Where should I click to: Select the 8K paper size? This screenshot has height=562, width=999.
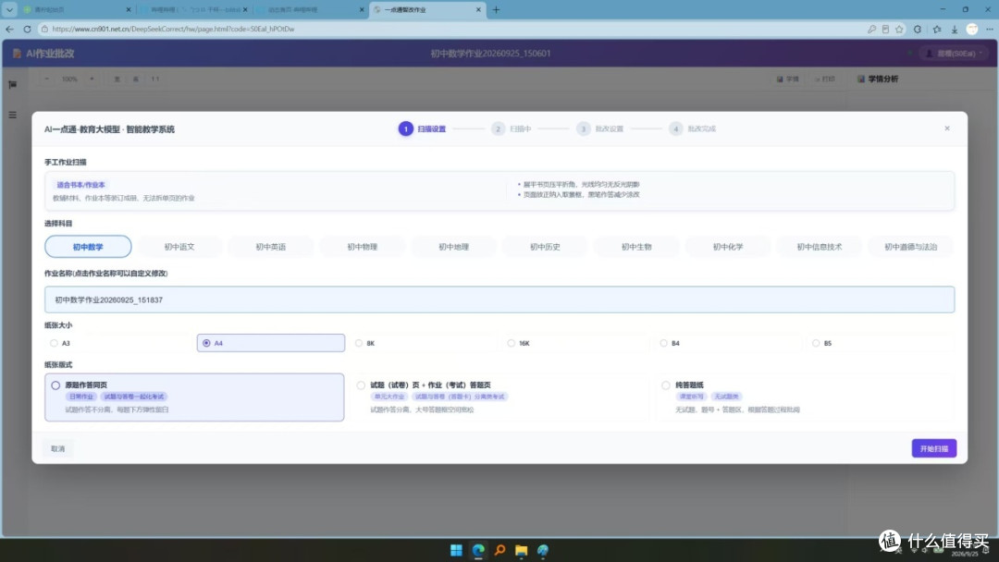click(359, 343)
